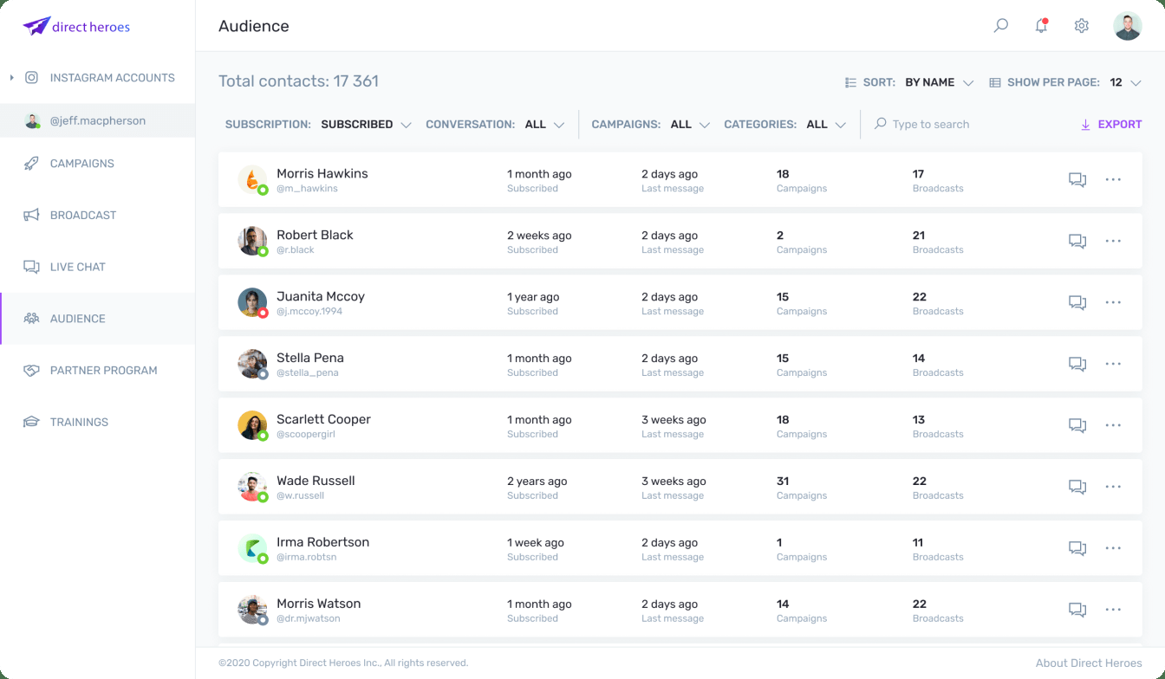The image size is (1165, 679).
Task: Click the Direct Heroes logo
Action: (x=76, y=26)
